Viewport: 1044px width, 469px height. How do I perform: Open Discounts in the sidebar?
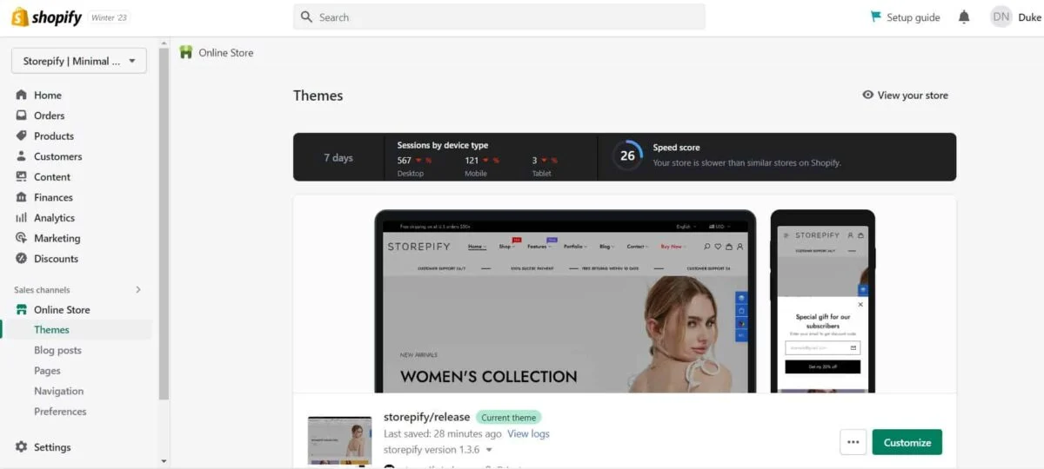pos(56,259)
